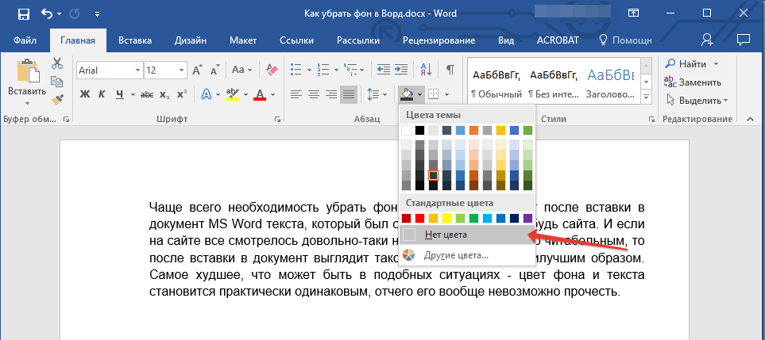Pick the yellow standard color swatch
The width and height of the screenshot is (765, 340).
(x=446, y=218)
